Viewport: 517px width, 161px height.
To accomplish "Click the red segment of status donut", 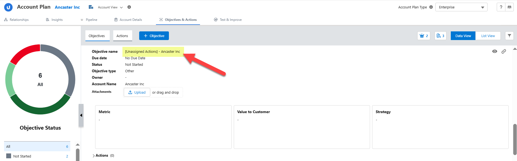I will [24, 53].
